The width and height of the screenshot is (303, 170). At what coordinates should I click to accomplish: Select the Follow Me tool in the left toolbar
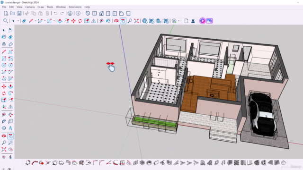coord(10,93)
